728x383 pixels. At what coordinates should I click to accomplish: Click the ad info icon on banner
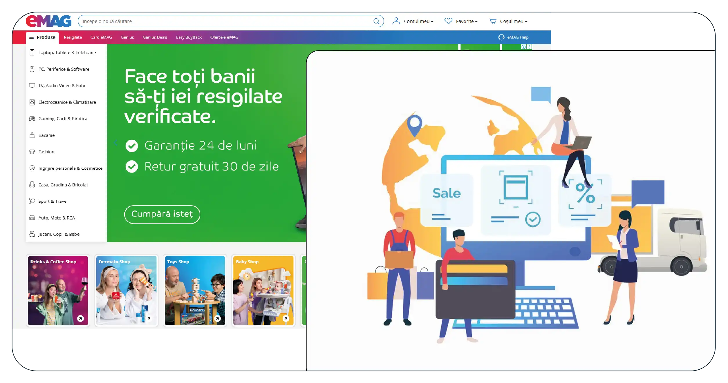pos(524,47)
